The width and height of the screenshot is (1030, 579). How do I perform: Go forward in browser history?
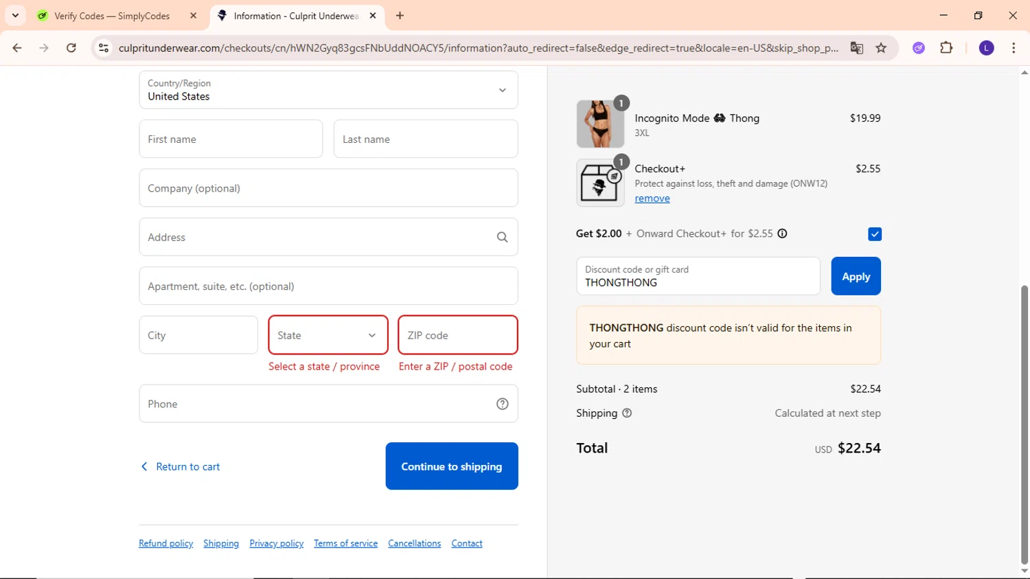tap(44, 48)
